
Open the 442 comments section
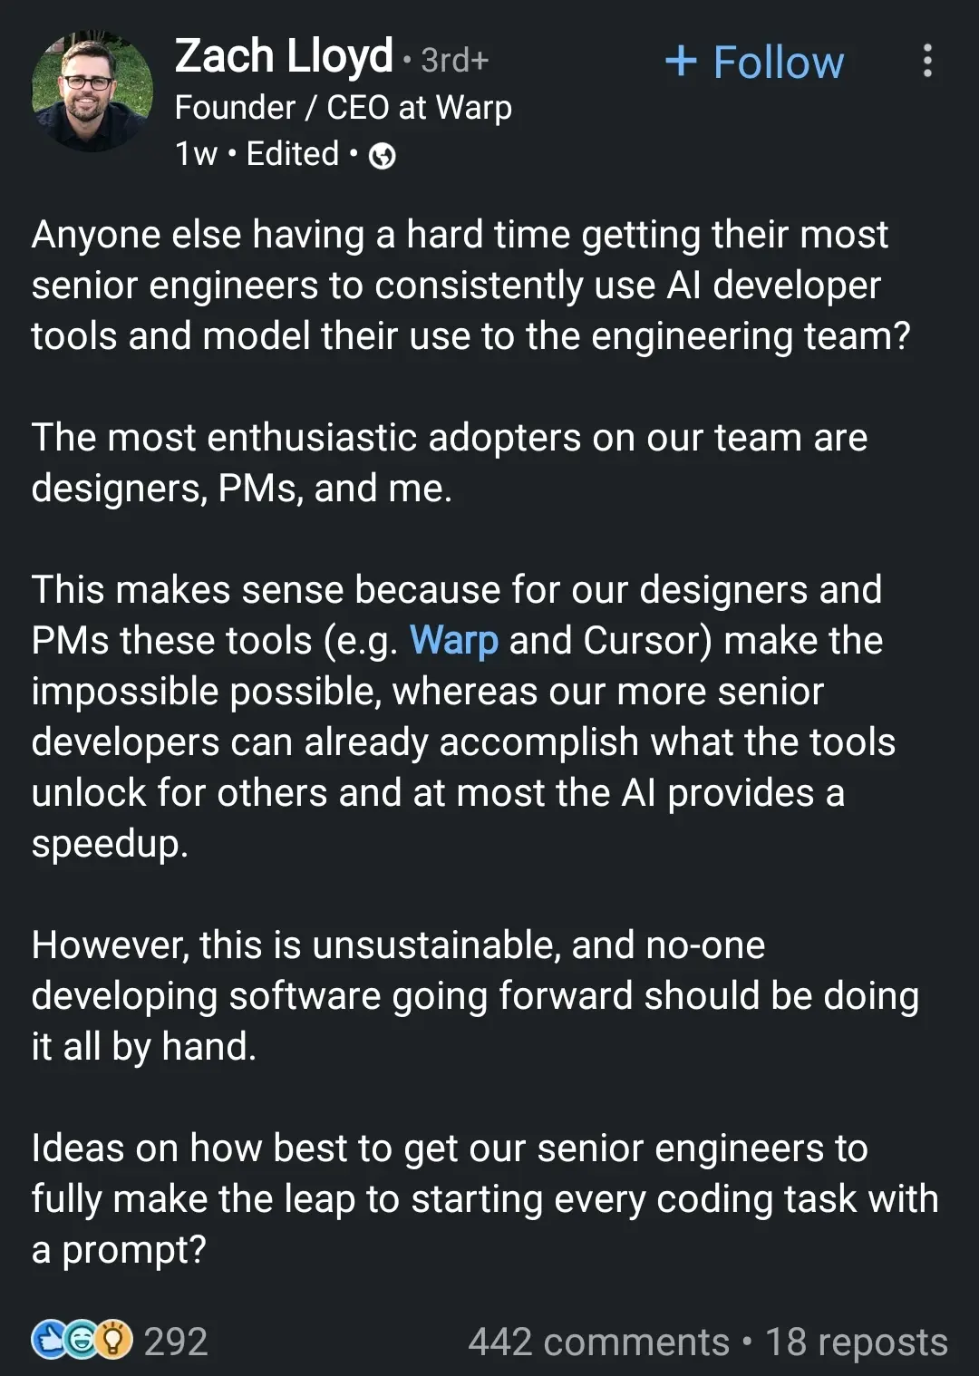(598, 1342)
